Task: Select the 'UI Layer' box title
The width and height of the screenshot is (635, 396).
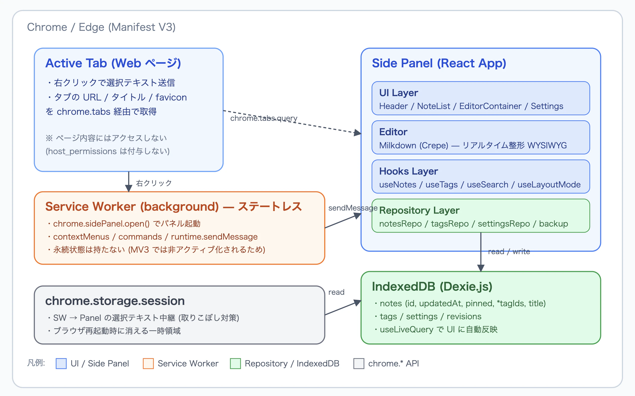Action: [x=398, y=93]
